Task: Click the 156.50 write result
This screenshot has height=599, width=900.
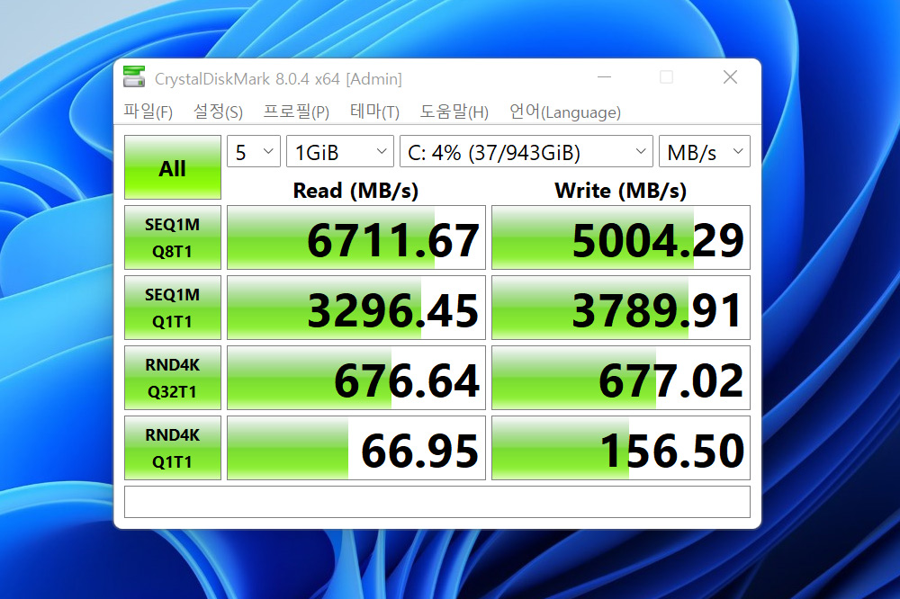Action: click(x=621, y=448)
